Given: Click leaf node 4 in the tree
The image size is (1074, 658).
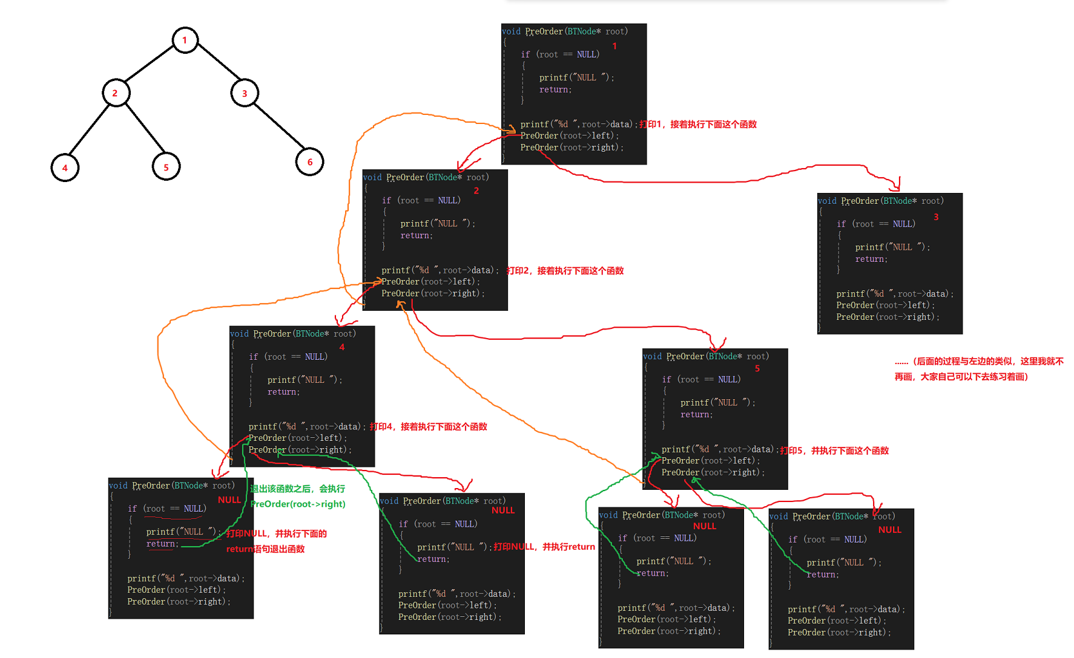Looking at the screenshot, I should point(65,168).
